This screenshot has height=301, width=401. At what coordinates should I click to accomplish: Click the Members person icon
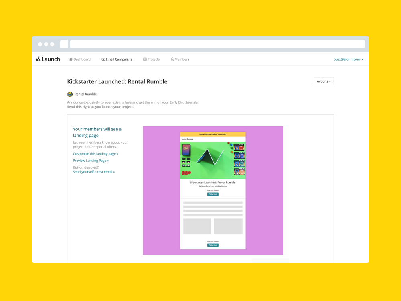172,59
